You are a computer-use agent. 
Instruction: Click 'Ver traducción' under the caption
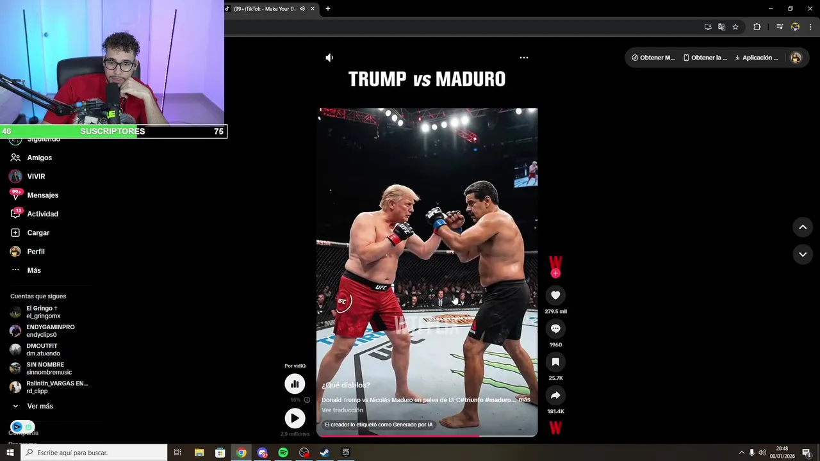[342, 410]
